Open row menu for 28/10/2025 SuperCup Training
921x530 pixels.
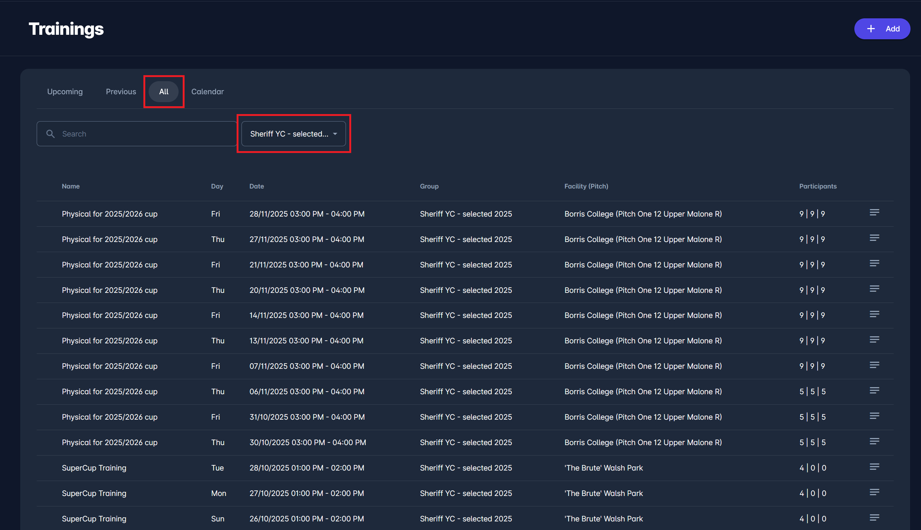[874, 467]
